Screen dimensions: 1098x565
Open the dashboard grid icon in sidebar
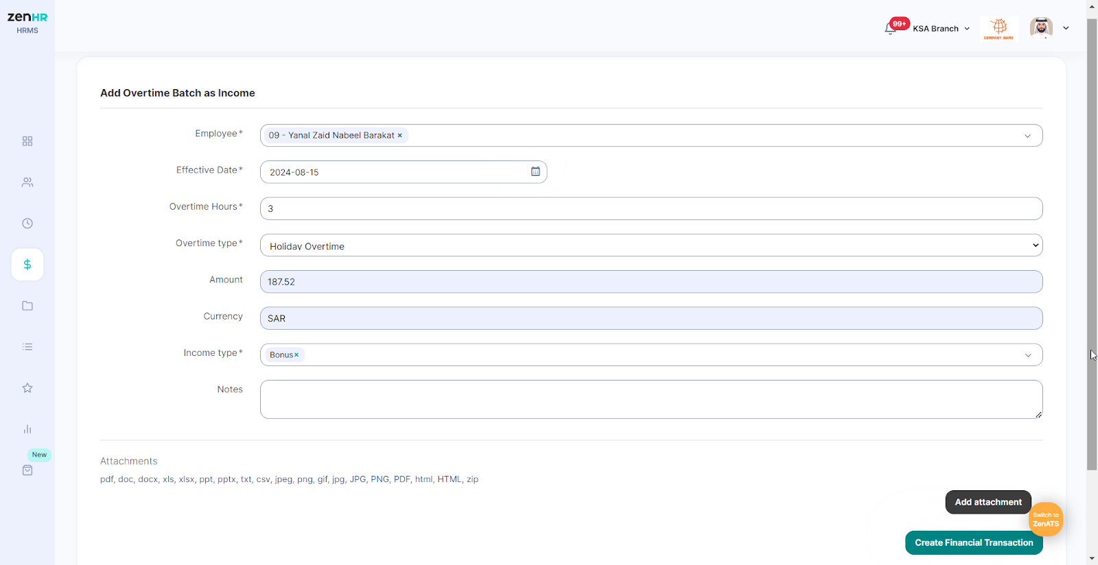point(27,141)
